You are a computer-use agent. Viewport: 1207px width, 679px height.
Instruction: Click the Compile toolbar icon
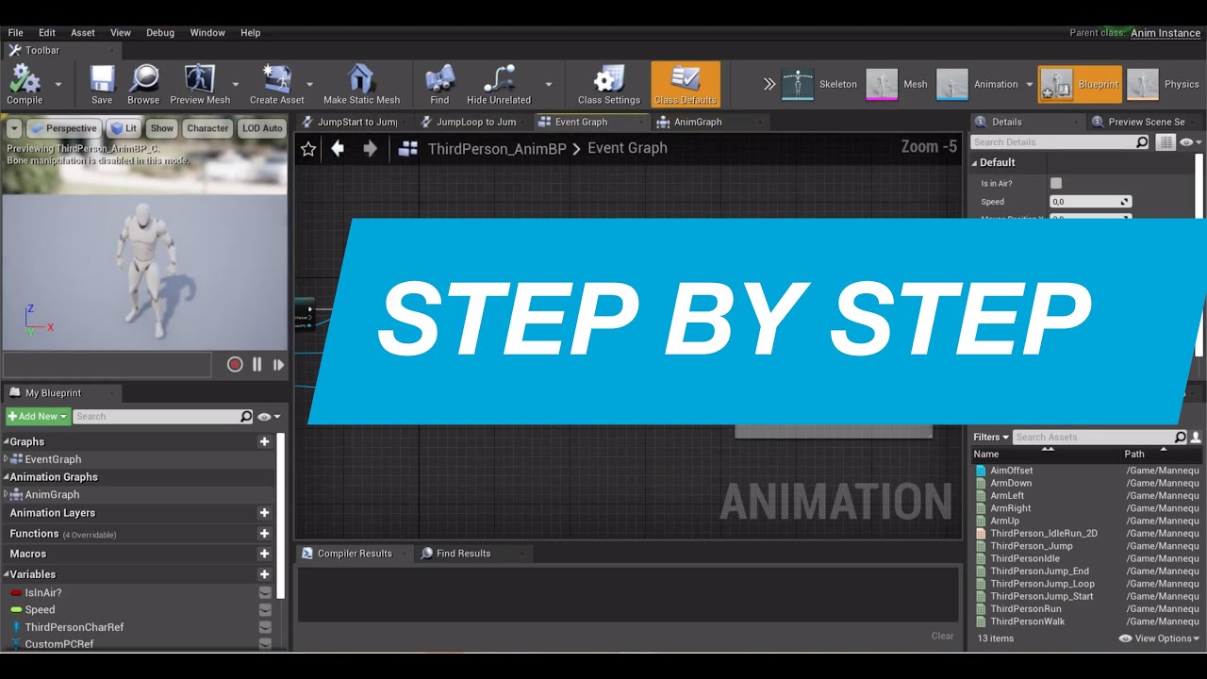tap(25, 84)
